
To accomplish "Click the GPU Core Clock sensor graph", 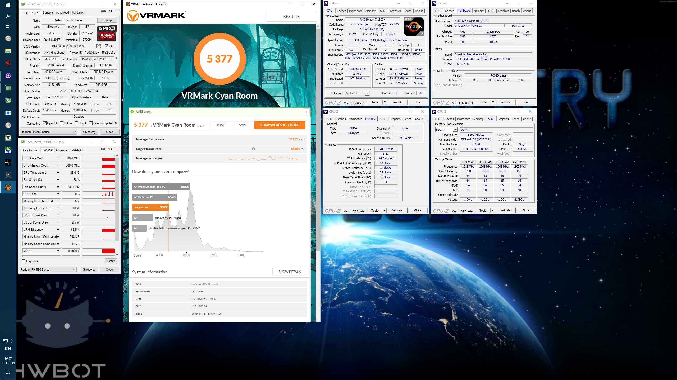I will pyautogui.click(x=98, y=158).
